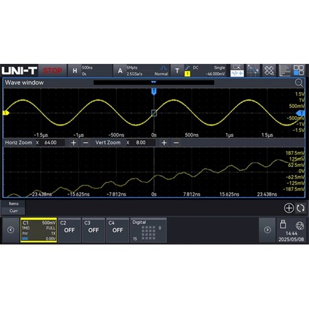This screenshot has height=309, width=309.
Task: Increase Horiz Zoom with the plus button
Action: click(x=73, y=143)
